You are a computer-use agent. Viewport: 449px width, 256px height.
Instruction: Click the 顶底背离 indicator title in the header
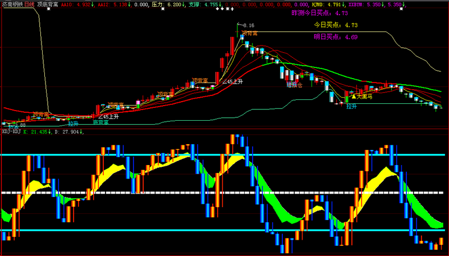[48, 4]
